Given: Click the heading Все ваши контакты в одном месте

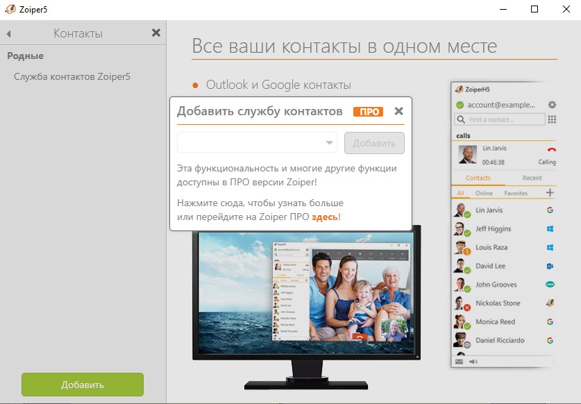Looking at the screenshot, I should pyautogui.click(x=344, y=46).
